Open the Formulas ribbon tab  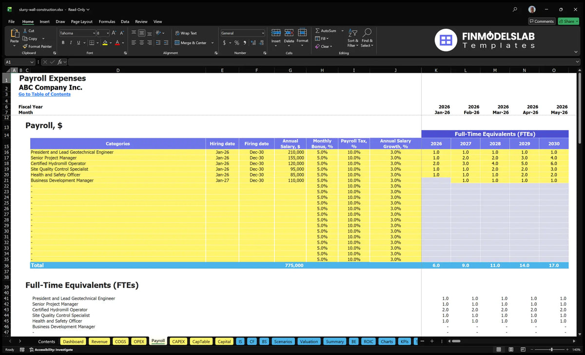(107, 21)
